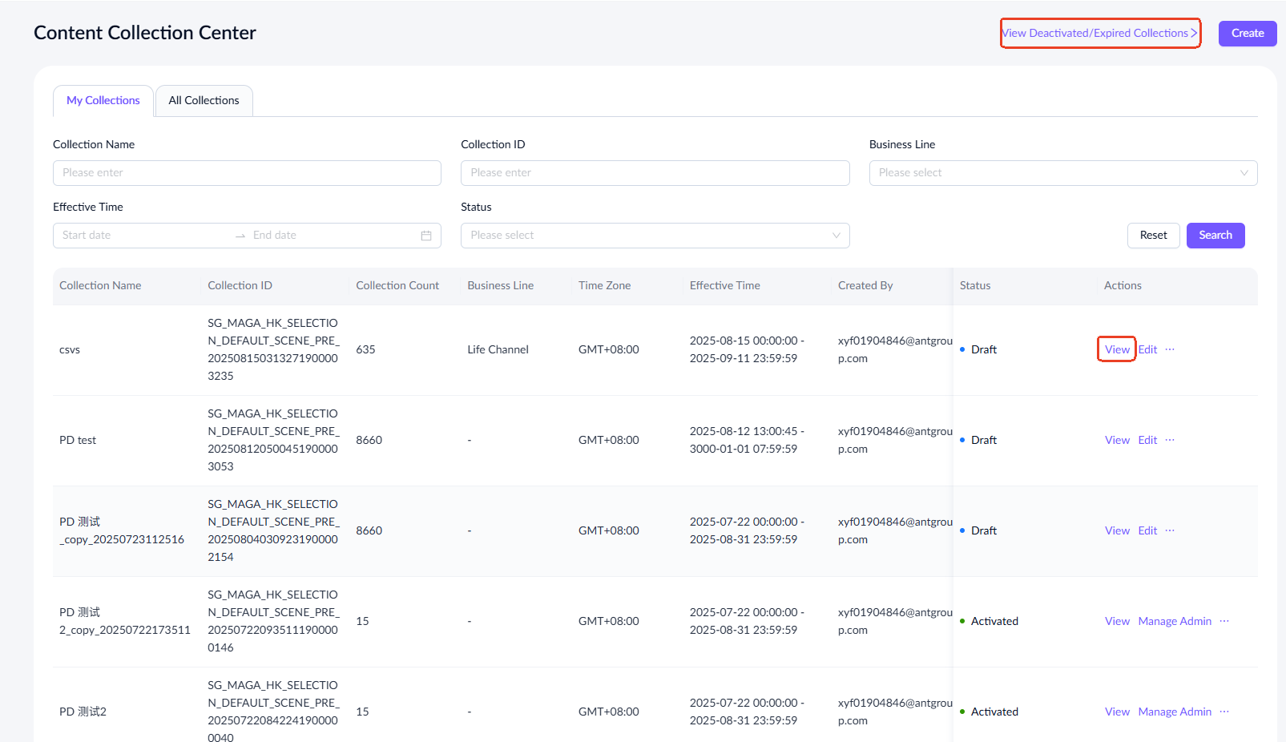Select the My Collections tab
1286x742 pixels.
(103, 101)
